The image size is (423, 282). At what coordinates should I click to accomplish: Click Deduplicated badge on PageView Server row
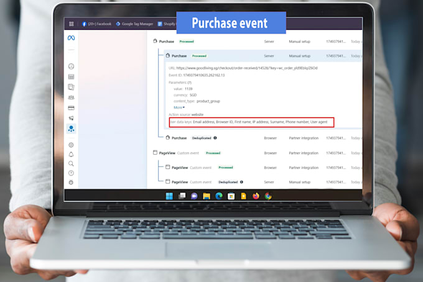tap(228, 182)
